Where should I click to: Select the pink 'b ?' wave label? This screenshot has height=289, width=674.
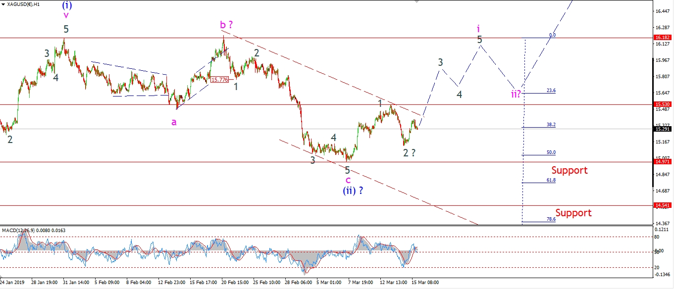227,24
